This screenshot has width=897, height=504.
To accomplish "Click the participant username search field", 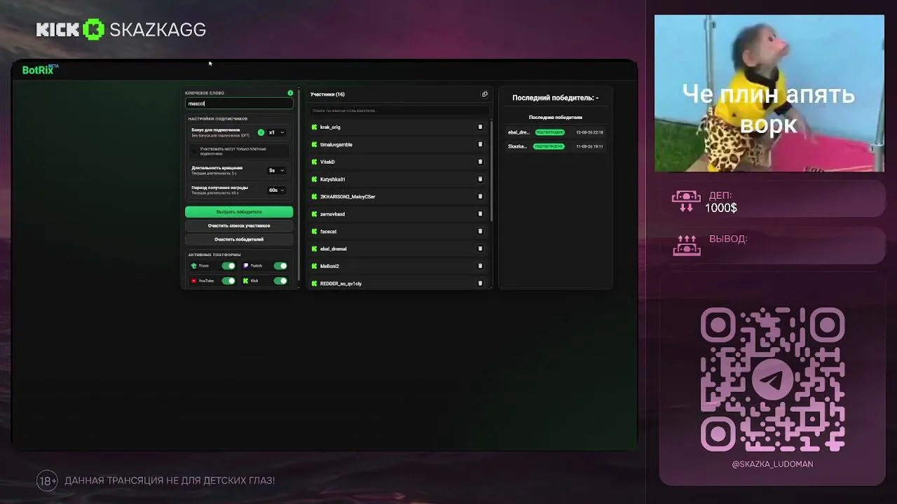I will tap(399, 111).
